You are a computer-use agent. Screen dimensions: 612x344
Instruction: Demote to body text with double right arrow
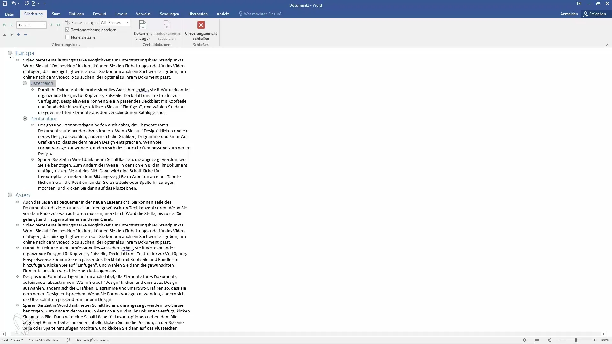(58, 25)
